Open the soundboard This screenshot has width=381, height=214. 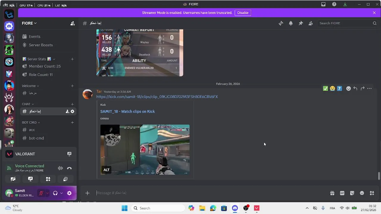tap(65, 179)
